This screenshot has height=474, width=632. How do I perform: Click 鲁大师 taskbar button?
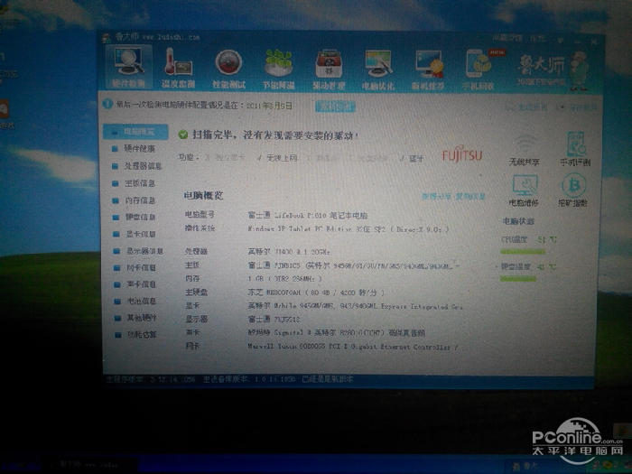coord(89,464)
